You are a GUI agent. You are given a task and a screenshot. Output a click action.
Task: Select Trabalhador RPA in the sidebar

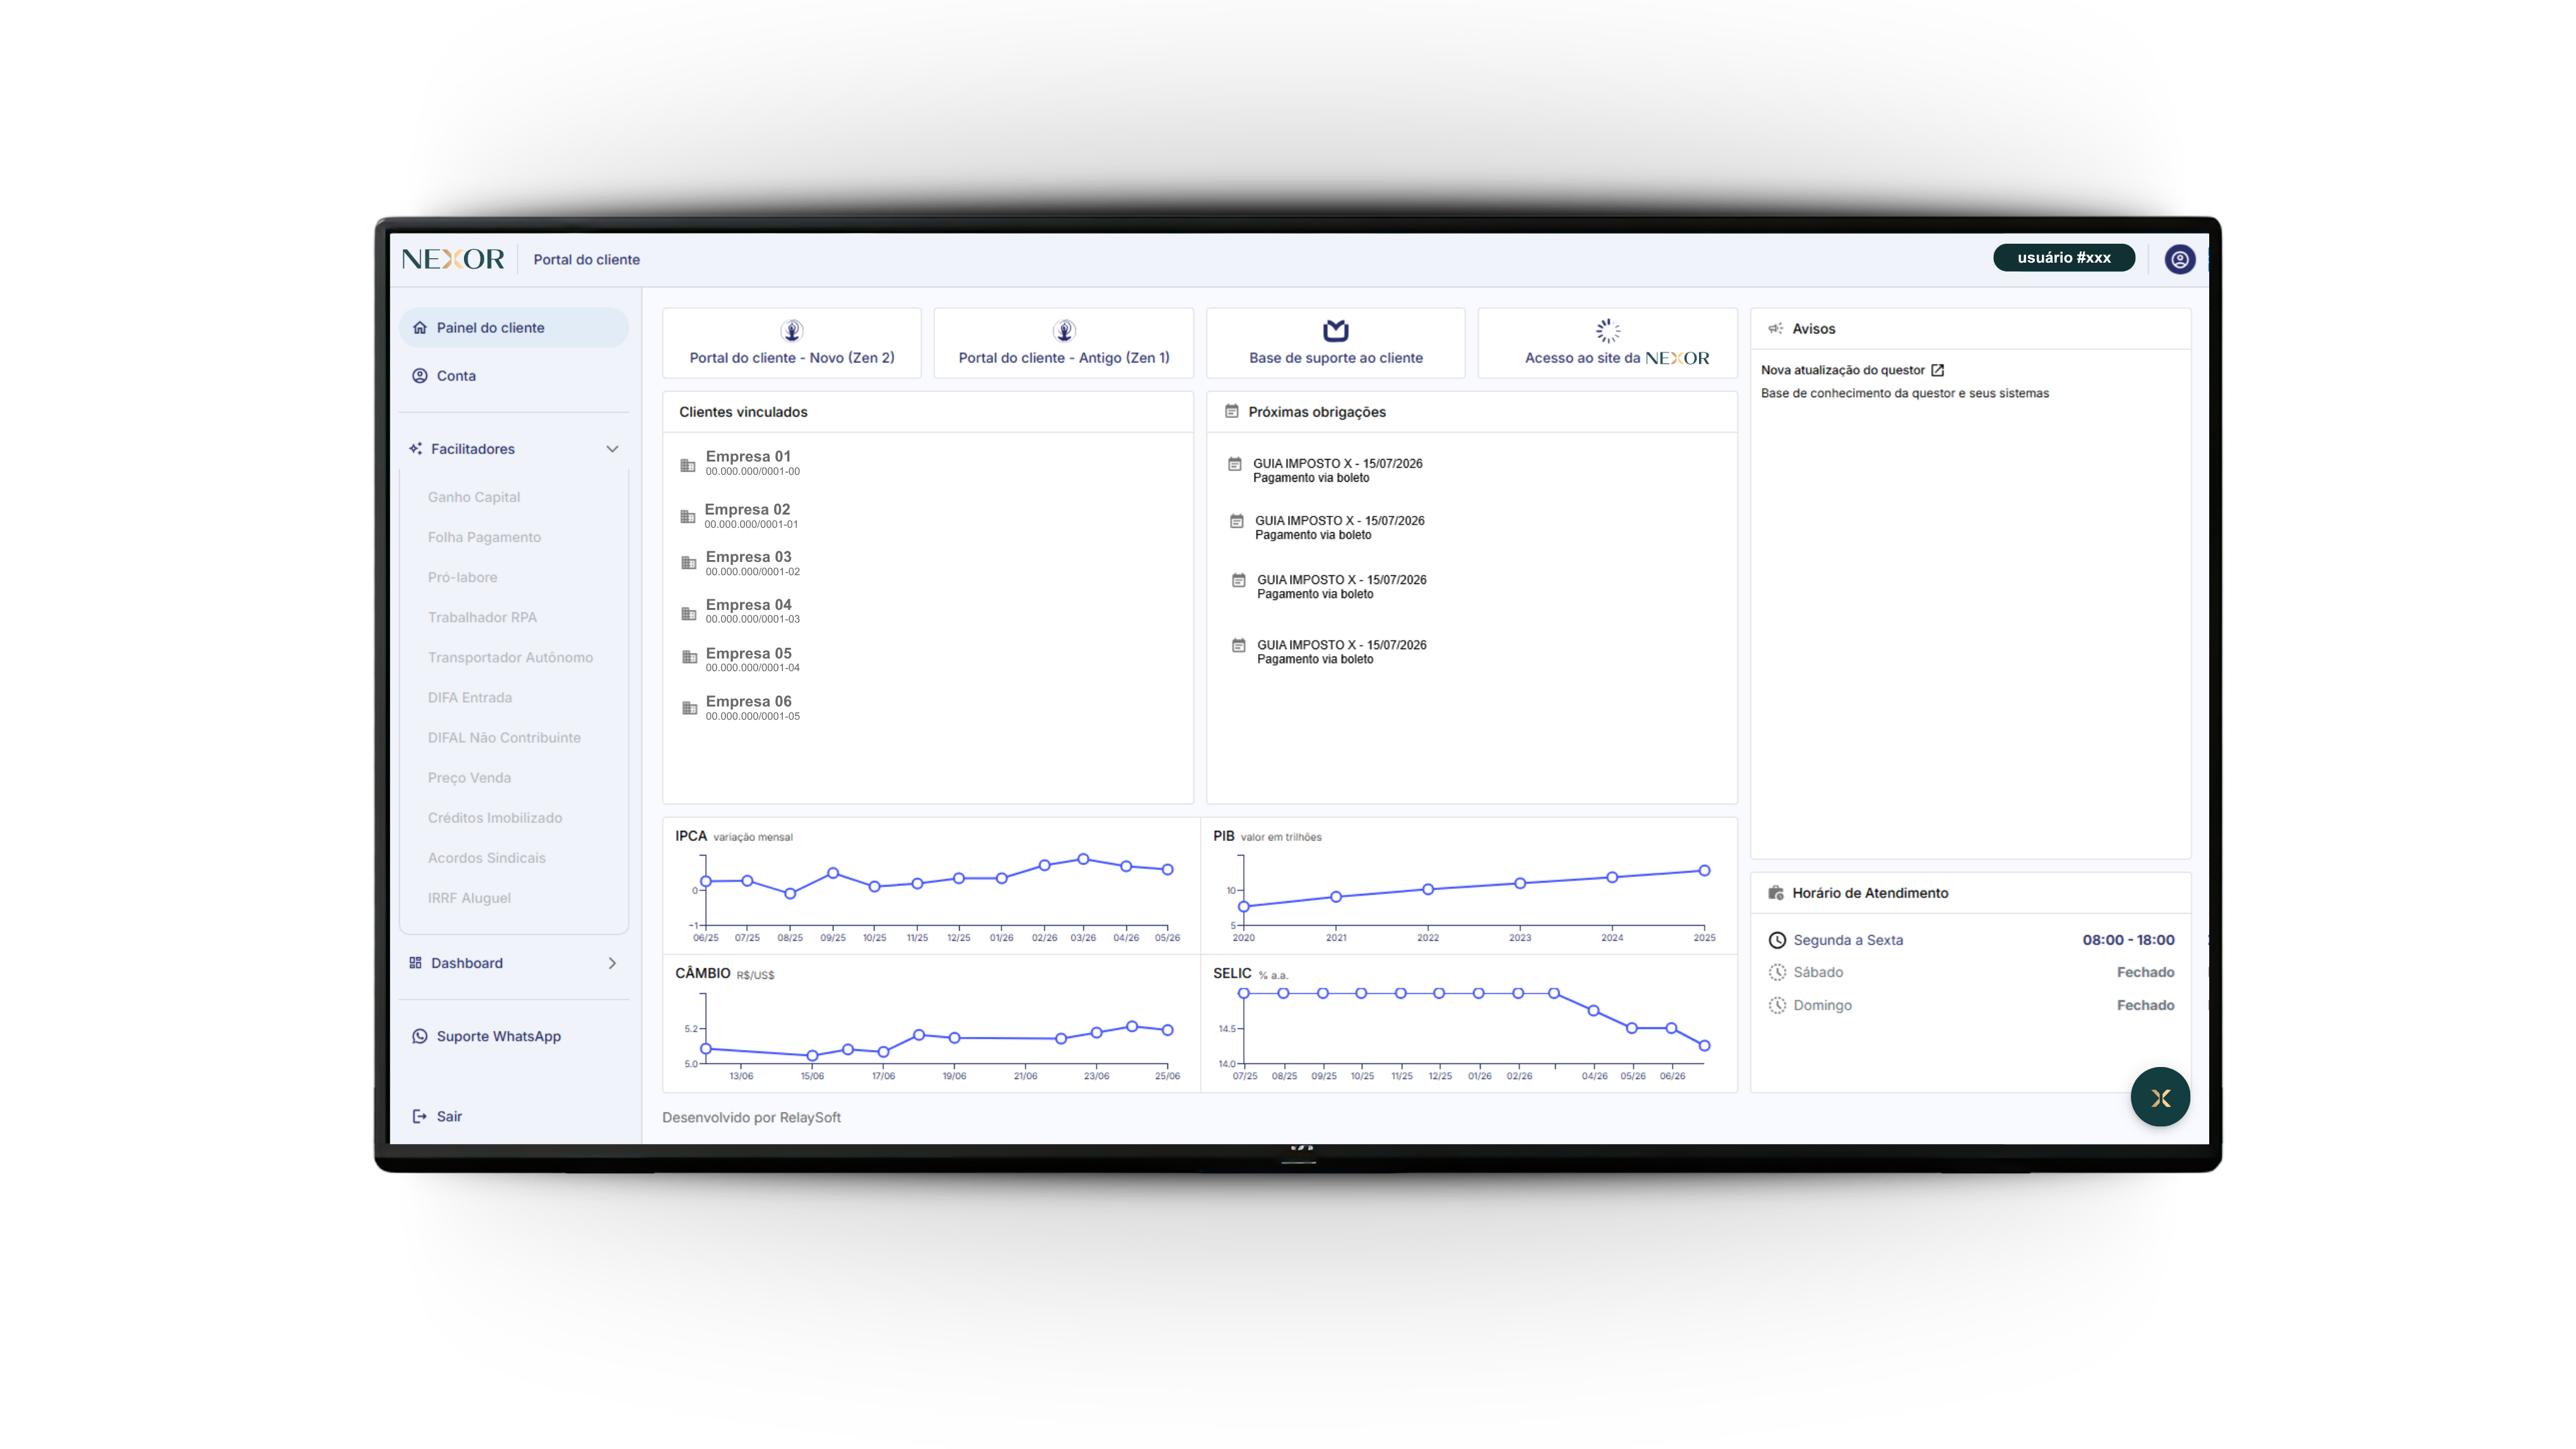[x=482, y=617]
